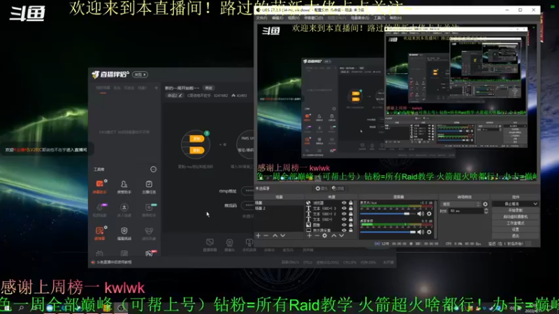Click the 工作室模式 button
The height and width of the screenshot is (314, 559).
515,223
